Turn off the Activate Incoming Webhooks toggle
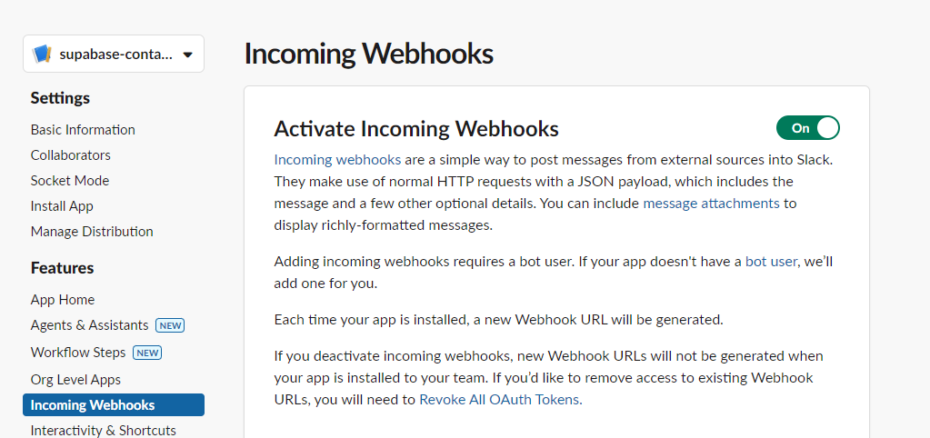Image resolution: width=930 pixels, height=438 pixels. [807, 128]
